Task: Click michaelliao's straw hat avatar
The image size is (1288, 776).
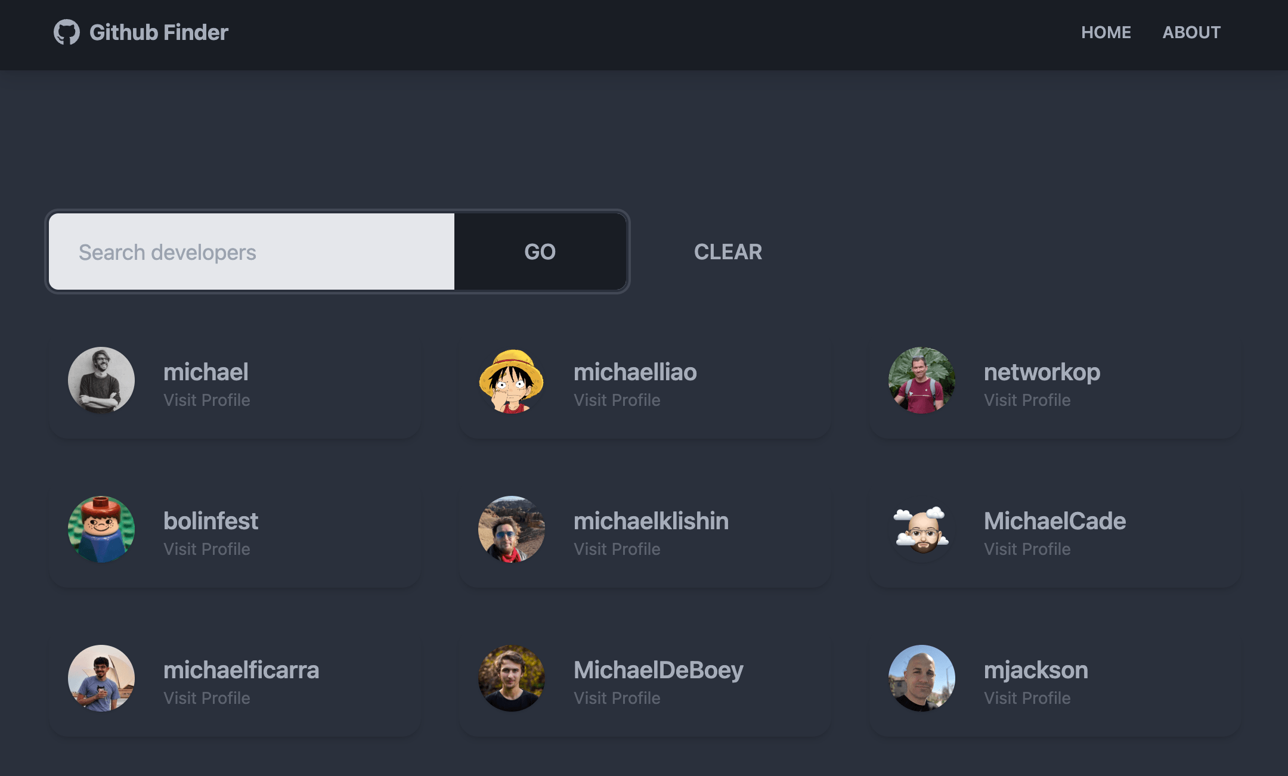Action: 511,380
